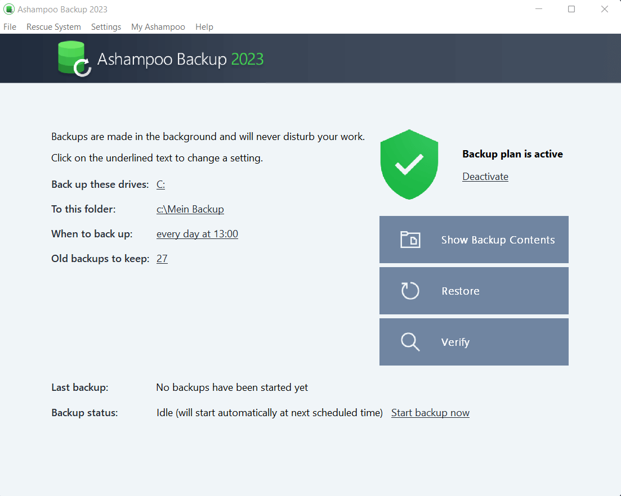Screen dimensions: 621x496
Task: Open the Help menu
Action: [204, 26]
